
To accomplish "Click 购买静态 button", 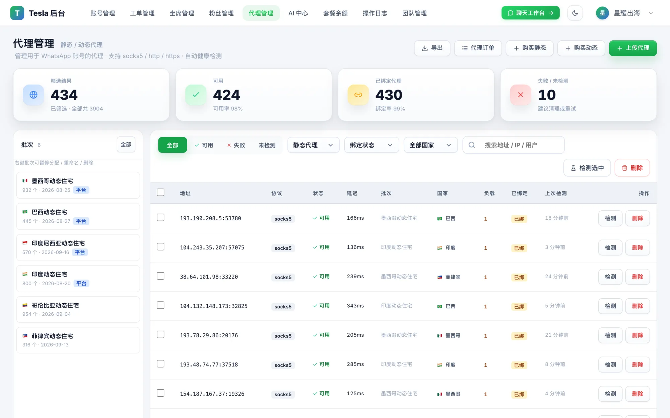I will coord(530,48).
